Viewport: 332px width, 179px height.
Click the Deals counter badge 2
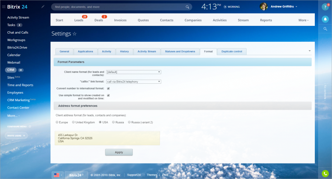pyautogui.click(x=104, y=17)
